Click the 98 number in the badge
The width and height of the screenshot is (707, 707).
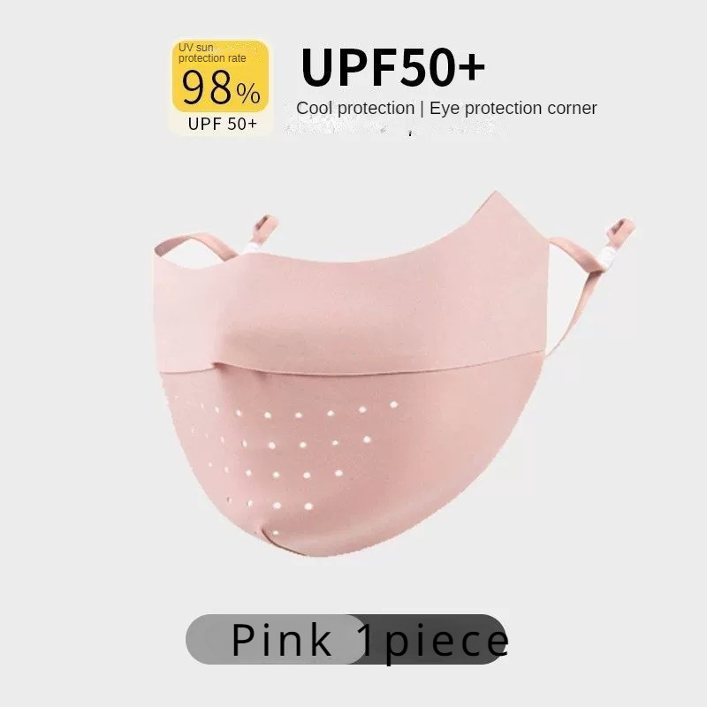208,87
